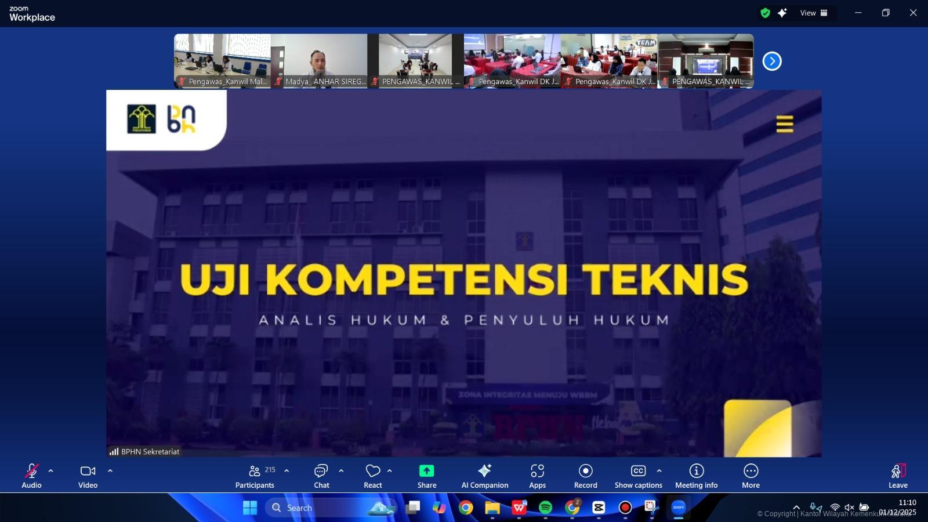Leave the meeting
The image size is (928, 522).
pyautogui.click(x=897, y=476)
